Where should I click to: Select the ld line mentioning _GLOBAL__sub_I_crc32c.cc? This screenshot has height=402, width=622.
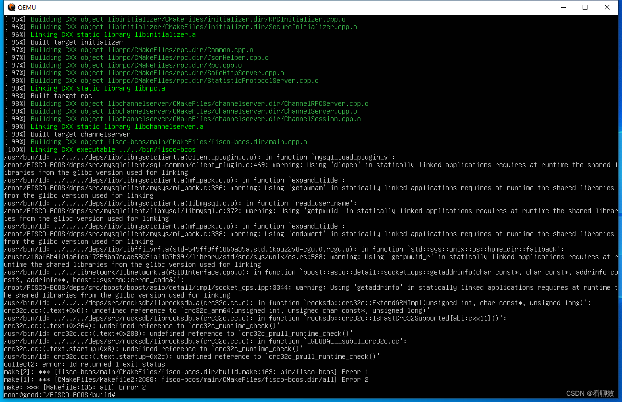205,341
